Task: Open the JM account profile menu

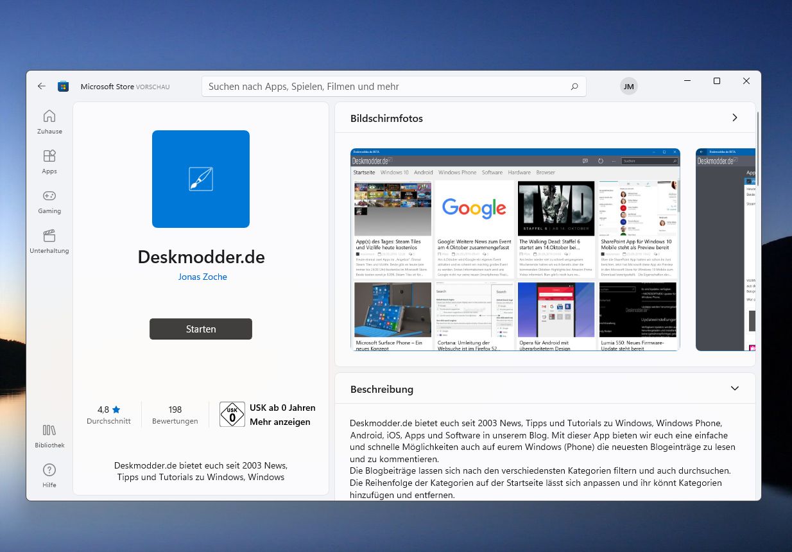Action: point(629,87)
